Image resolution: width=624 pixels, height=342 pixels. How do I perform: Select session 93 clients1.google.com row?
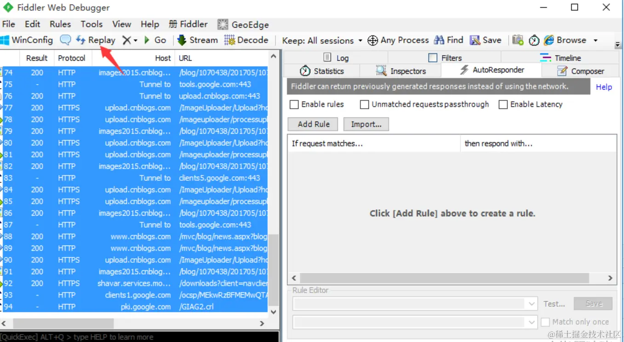(x=134, y=295)
